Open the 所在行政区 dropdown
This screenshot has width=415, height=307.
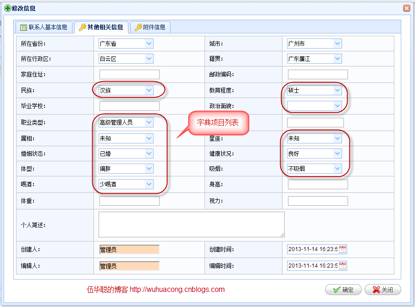tap(149, 59)
